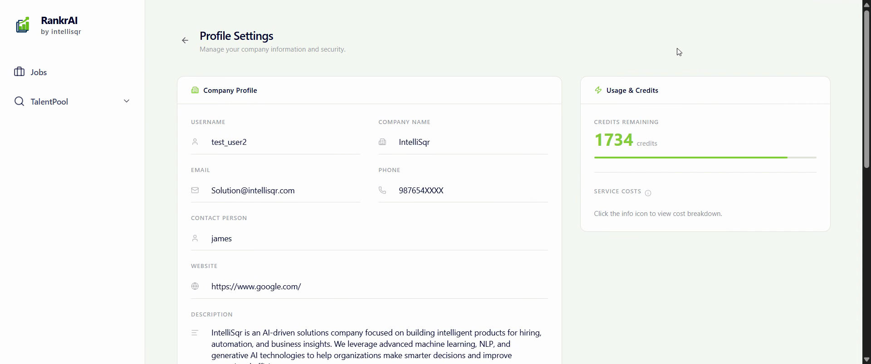Click the RankrAI logo icon
Viewport: 871px width, 364px height.
coord(23,25)
